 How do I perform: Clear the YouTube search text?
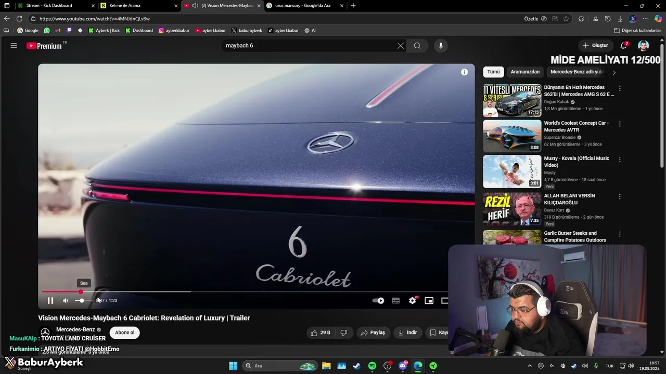401,46
